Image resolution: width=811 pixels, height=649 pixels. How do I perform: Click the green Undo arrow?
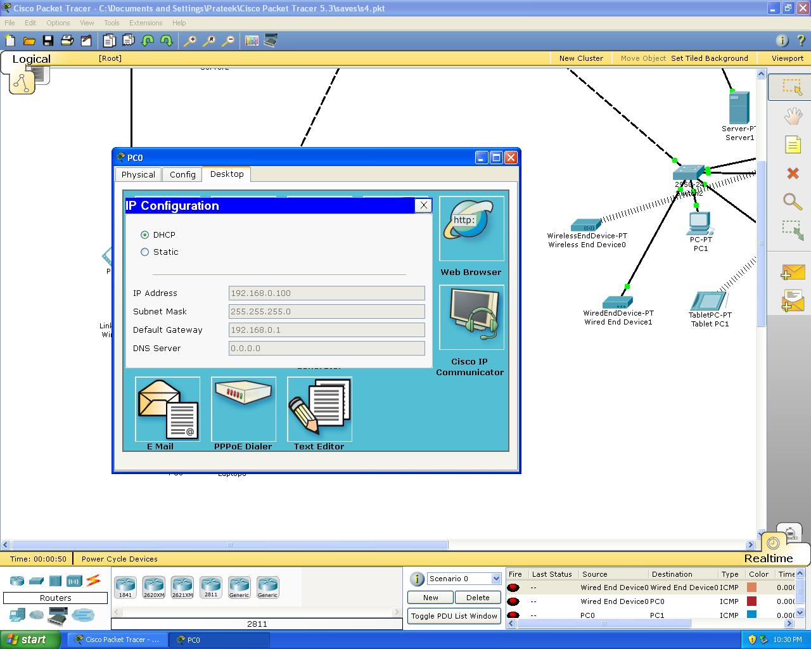[148, 41]
